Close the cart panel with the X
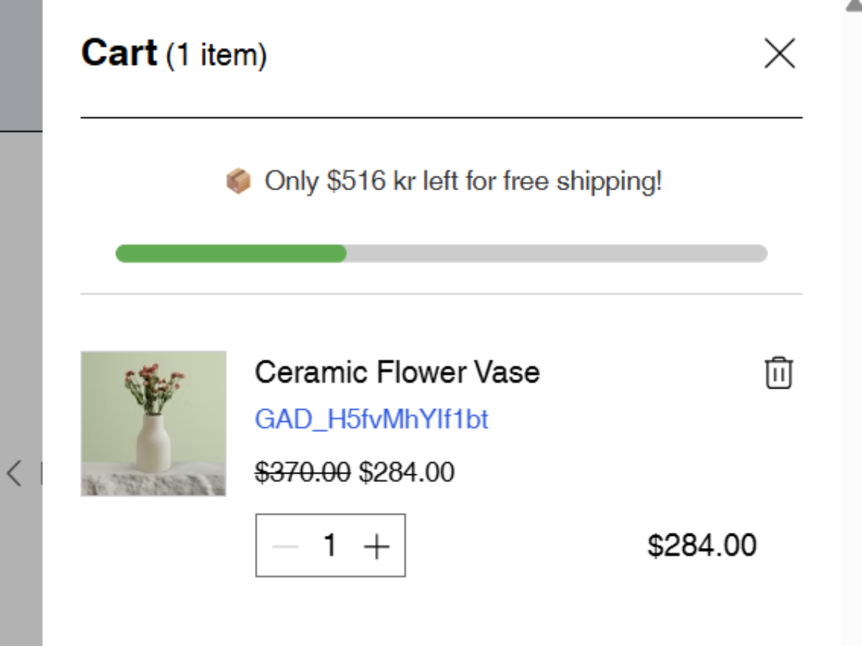This screenshot has height=646, width=862. (780, 54)
